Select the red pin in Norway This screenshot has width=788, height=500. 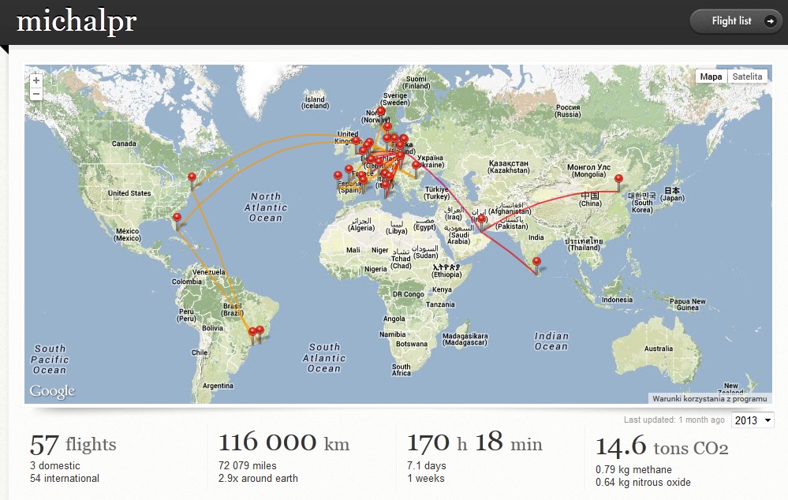tap(380, 111)
